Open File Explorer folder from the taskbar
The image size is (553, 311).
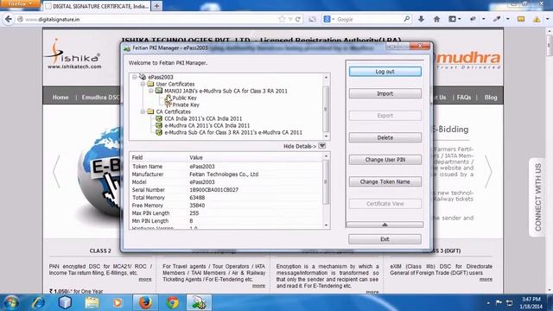click(92, 302)
